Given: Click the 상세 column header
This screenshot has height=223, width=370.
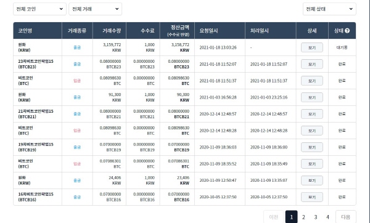Looking at the screenshot, I should [x=311, y=31].
